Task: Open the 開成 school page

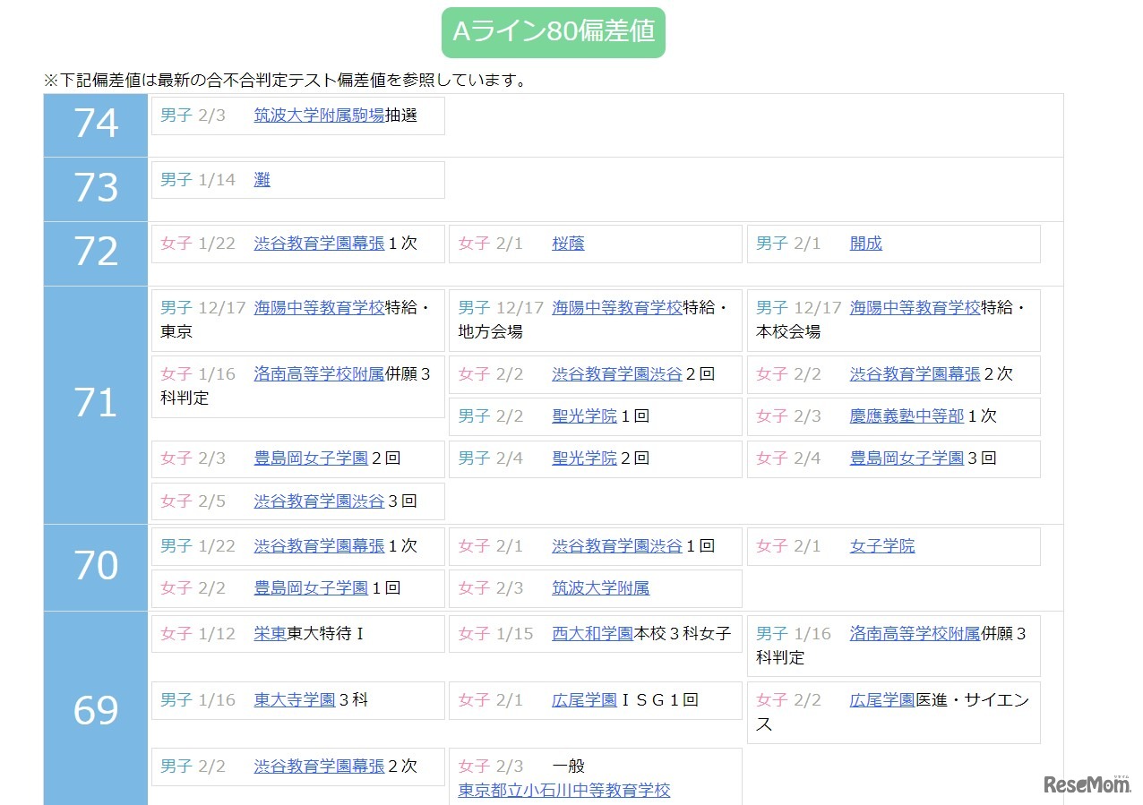Action: (x=864, y=243)
